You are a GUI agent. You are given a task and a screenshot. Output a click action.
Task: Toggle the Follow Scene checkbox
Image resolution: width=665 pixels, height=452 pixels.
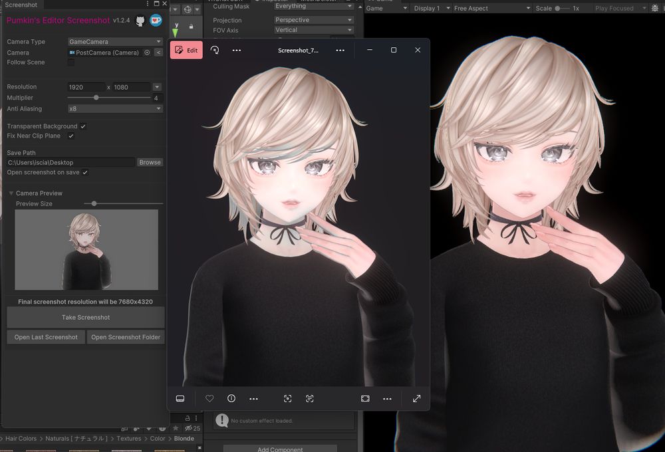pos(71,62)
